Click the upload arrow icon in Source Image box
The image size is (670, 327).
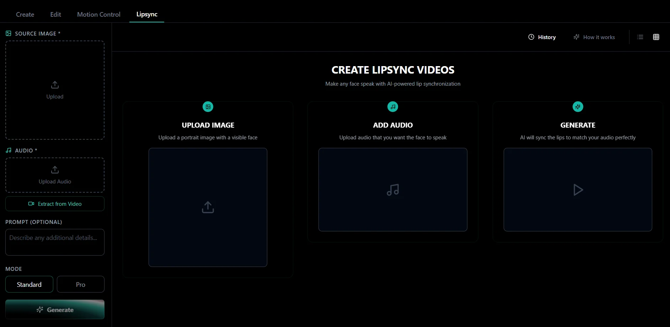tap(55, 85)
